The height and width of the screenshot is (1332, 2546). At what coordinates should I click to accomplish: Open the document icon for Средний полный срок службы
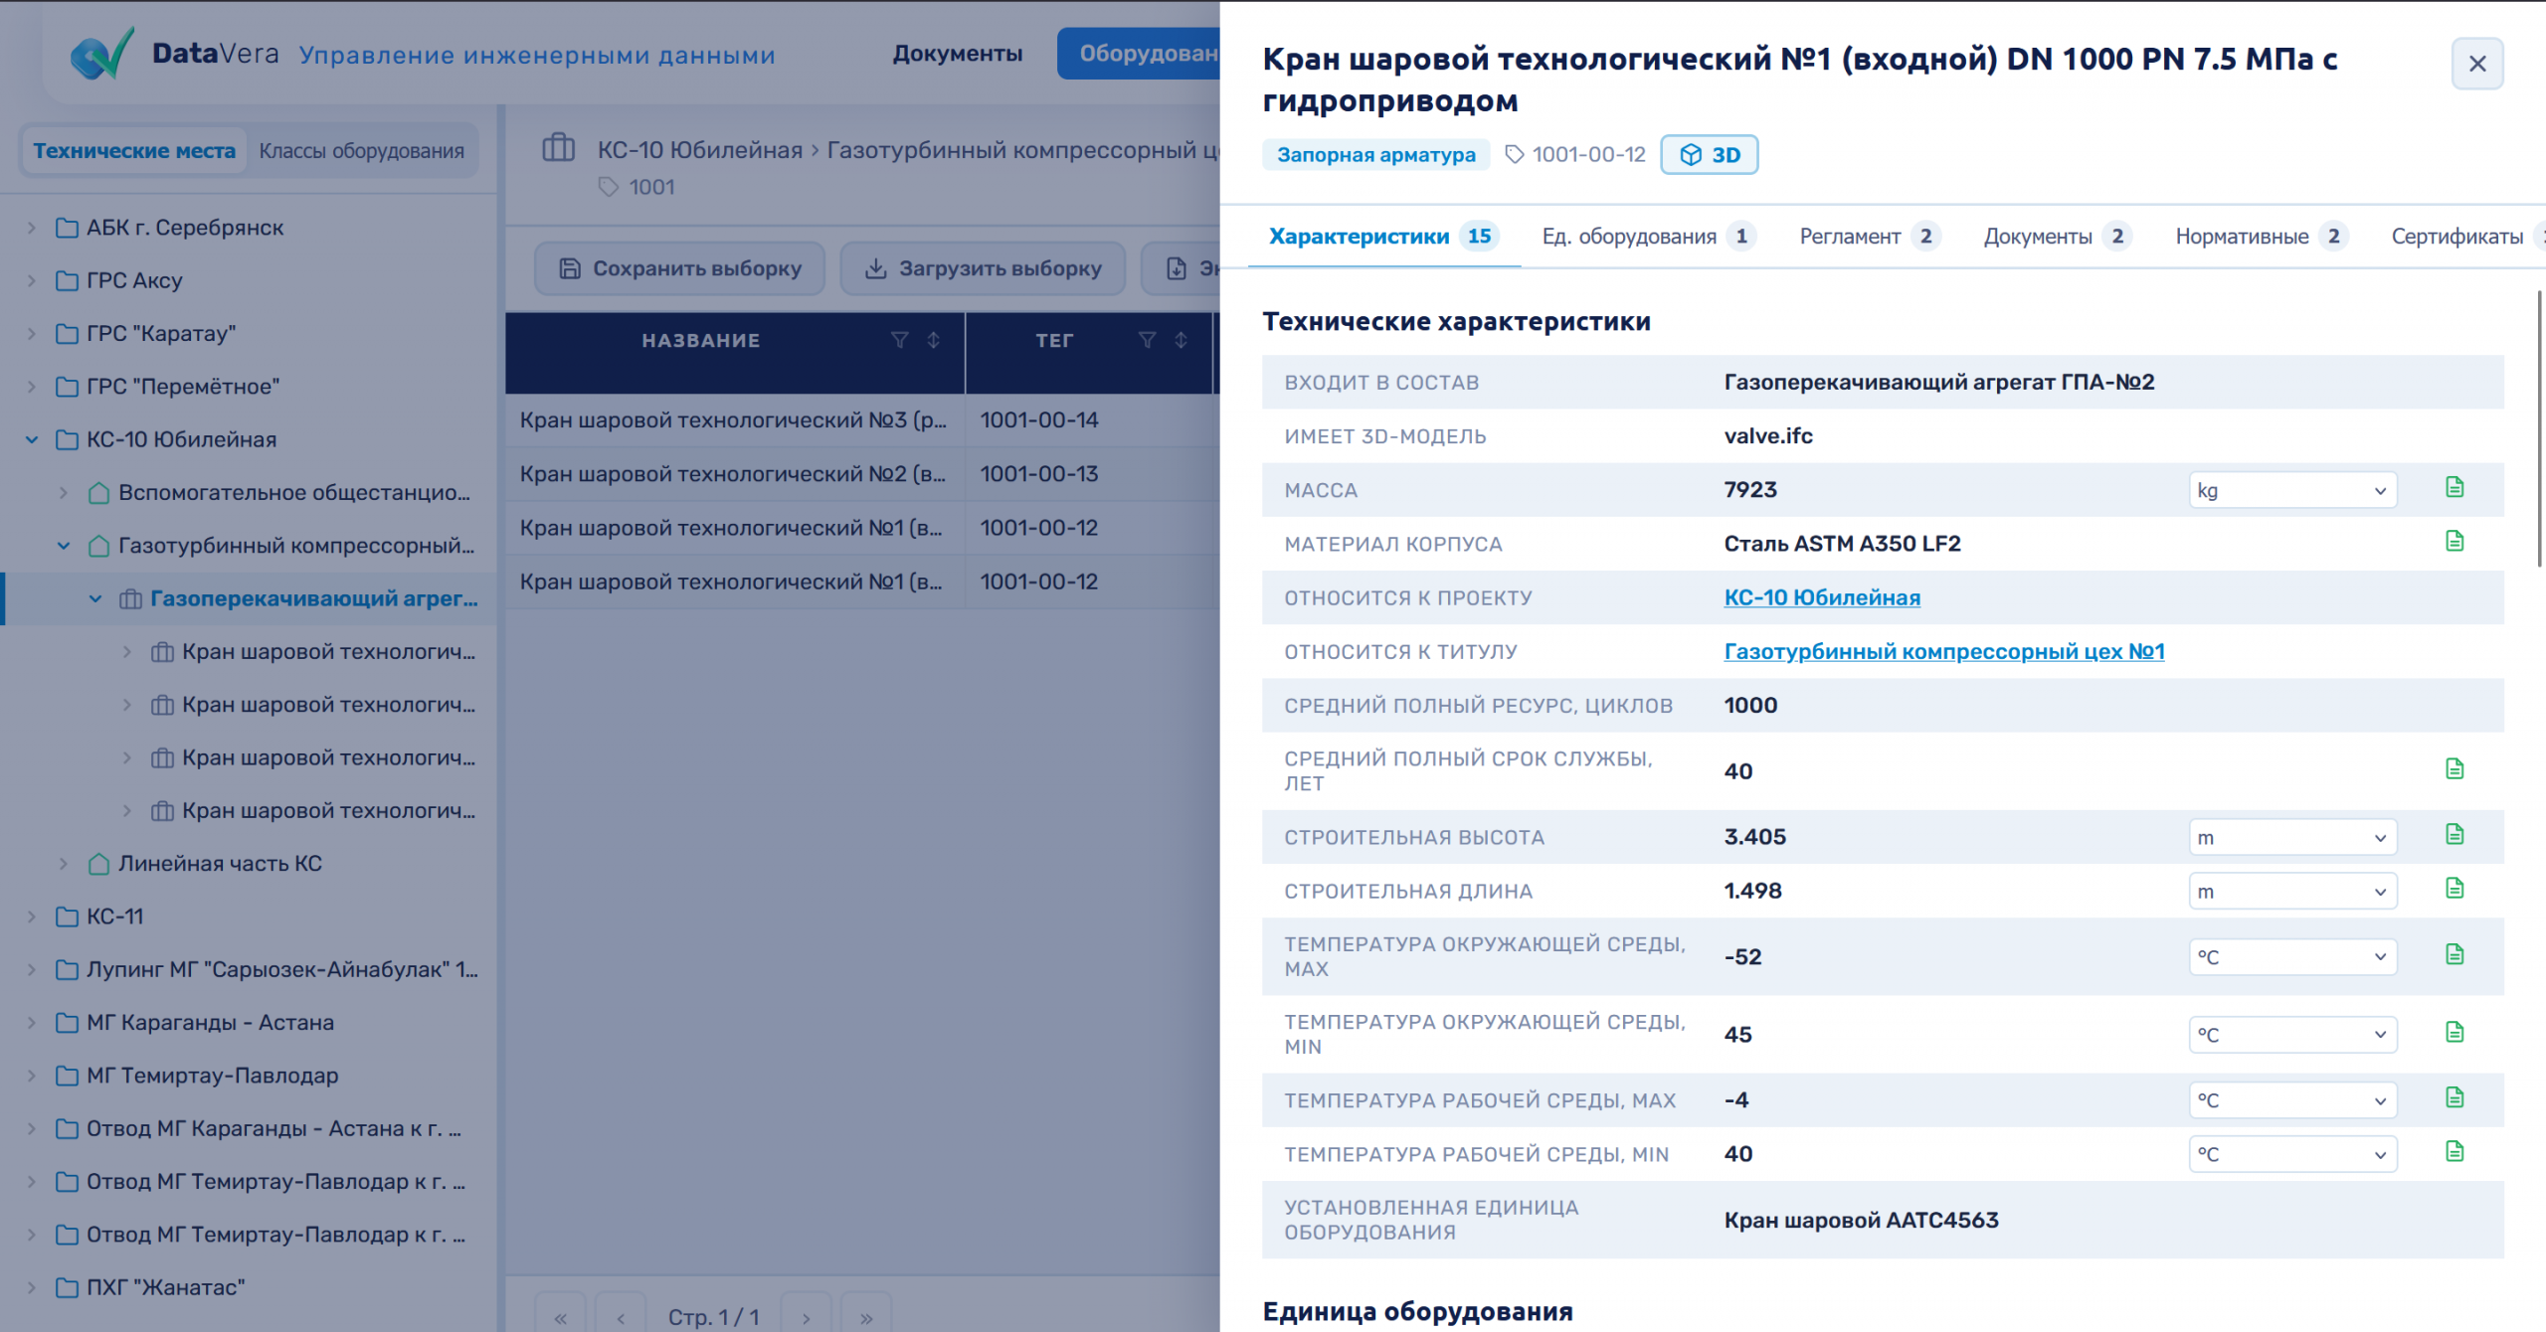coord(2455,768)
